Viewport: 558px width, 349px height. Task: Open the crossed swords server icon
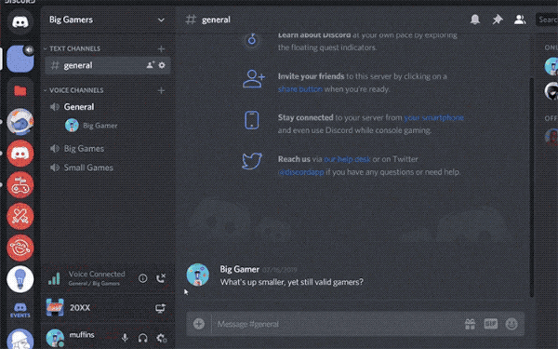pyautogui.click(x=20, y=217)
